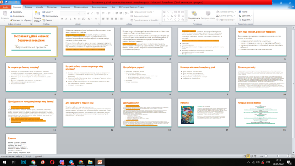This screenshot has width=295, height=166.
Task: Open the font color dropdown arrow
Action: [99, 19]
